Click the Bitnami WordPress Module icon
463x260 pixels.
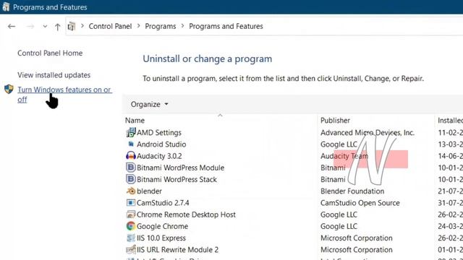(x=131, y=168)
